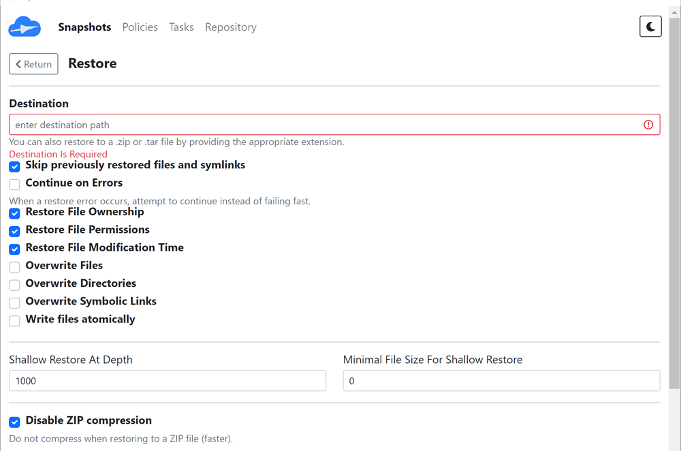The image size is (681, 451).
Task: Toggle dark mode with moon icon
Action: tap(650, 27)
